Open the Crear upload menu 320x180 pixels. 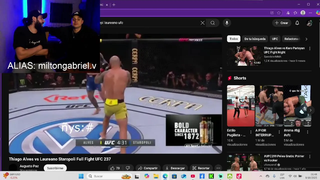pos(281,23)
